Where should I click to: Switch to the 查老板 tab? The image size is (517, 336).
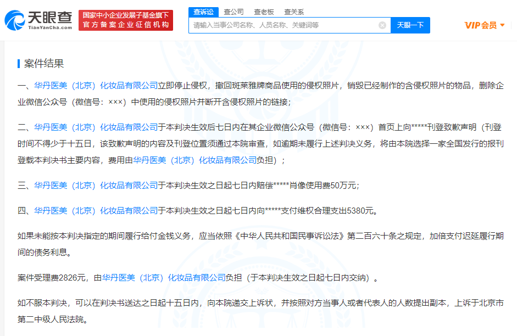264,12
